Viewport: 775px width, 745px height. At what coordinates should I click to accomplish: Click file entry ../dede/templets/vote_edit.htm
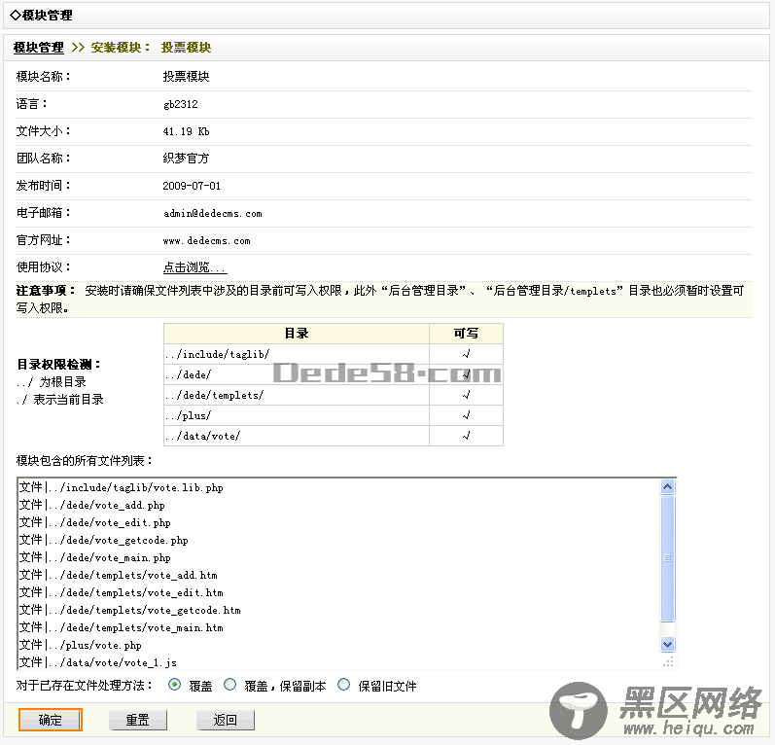[x=122, y=592]
